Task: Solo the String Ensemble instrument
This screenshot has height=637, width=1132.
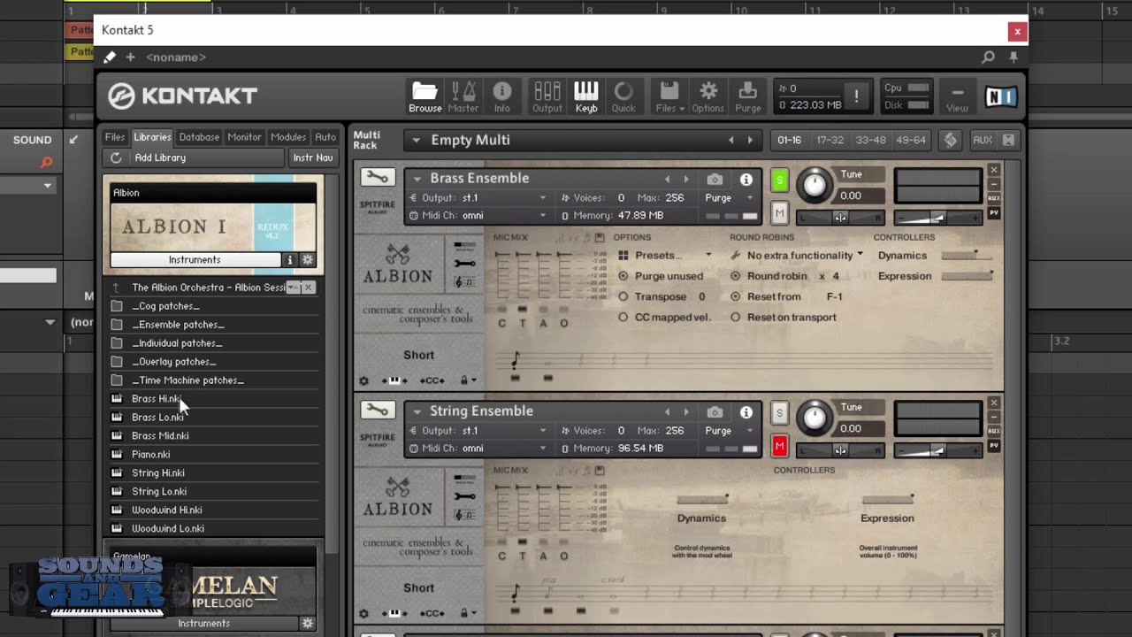Action: pos(779,413)
